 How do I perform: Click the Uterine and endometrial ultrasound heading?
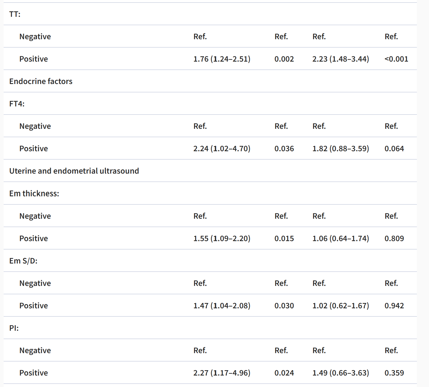point(74,171)
